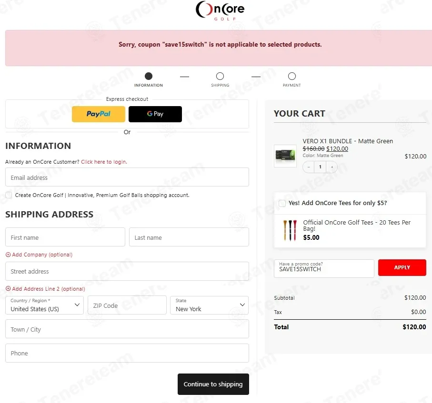This screenshot has width=432, height=403.
Task: Go to the Payment step circle
Action: [x=292, y=76]
